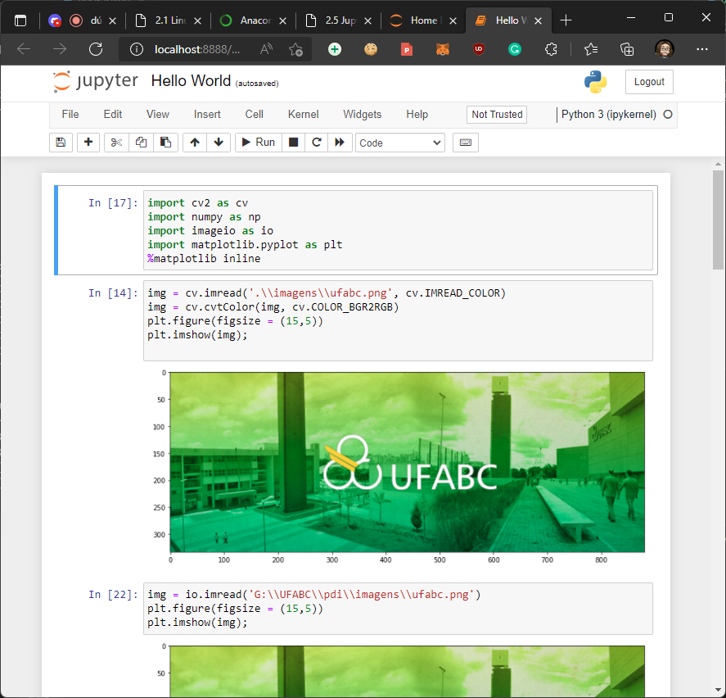Open the Edit menu

point(112,115)
